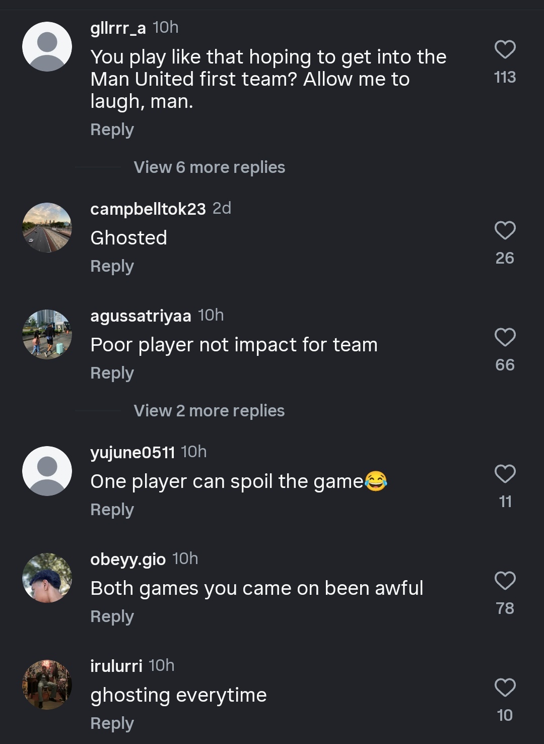Image resolution: width=544 pixels, height=744 pixels.
Task: Like yujune0511's comment
Action: [505, 474]
